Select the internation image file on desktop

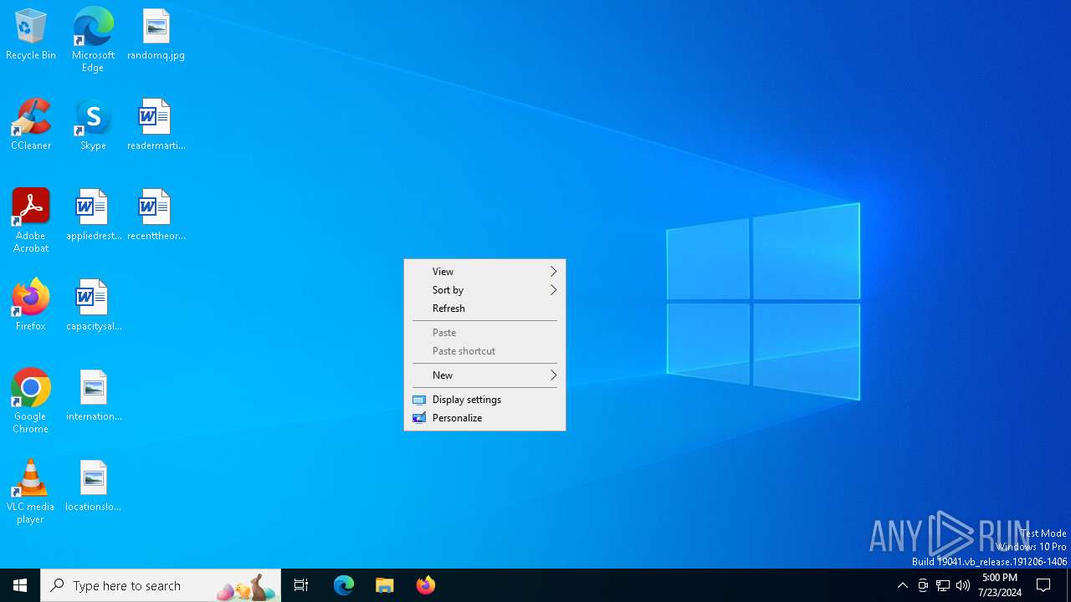tap(93, 396)
